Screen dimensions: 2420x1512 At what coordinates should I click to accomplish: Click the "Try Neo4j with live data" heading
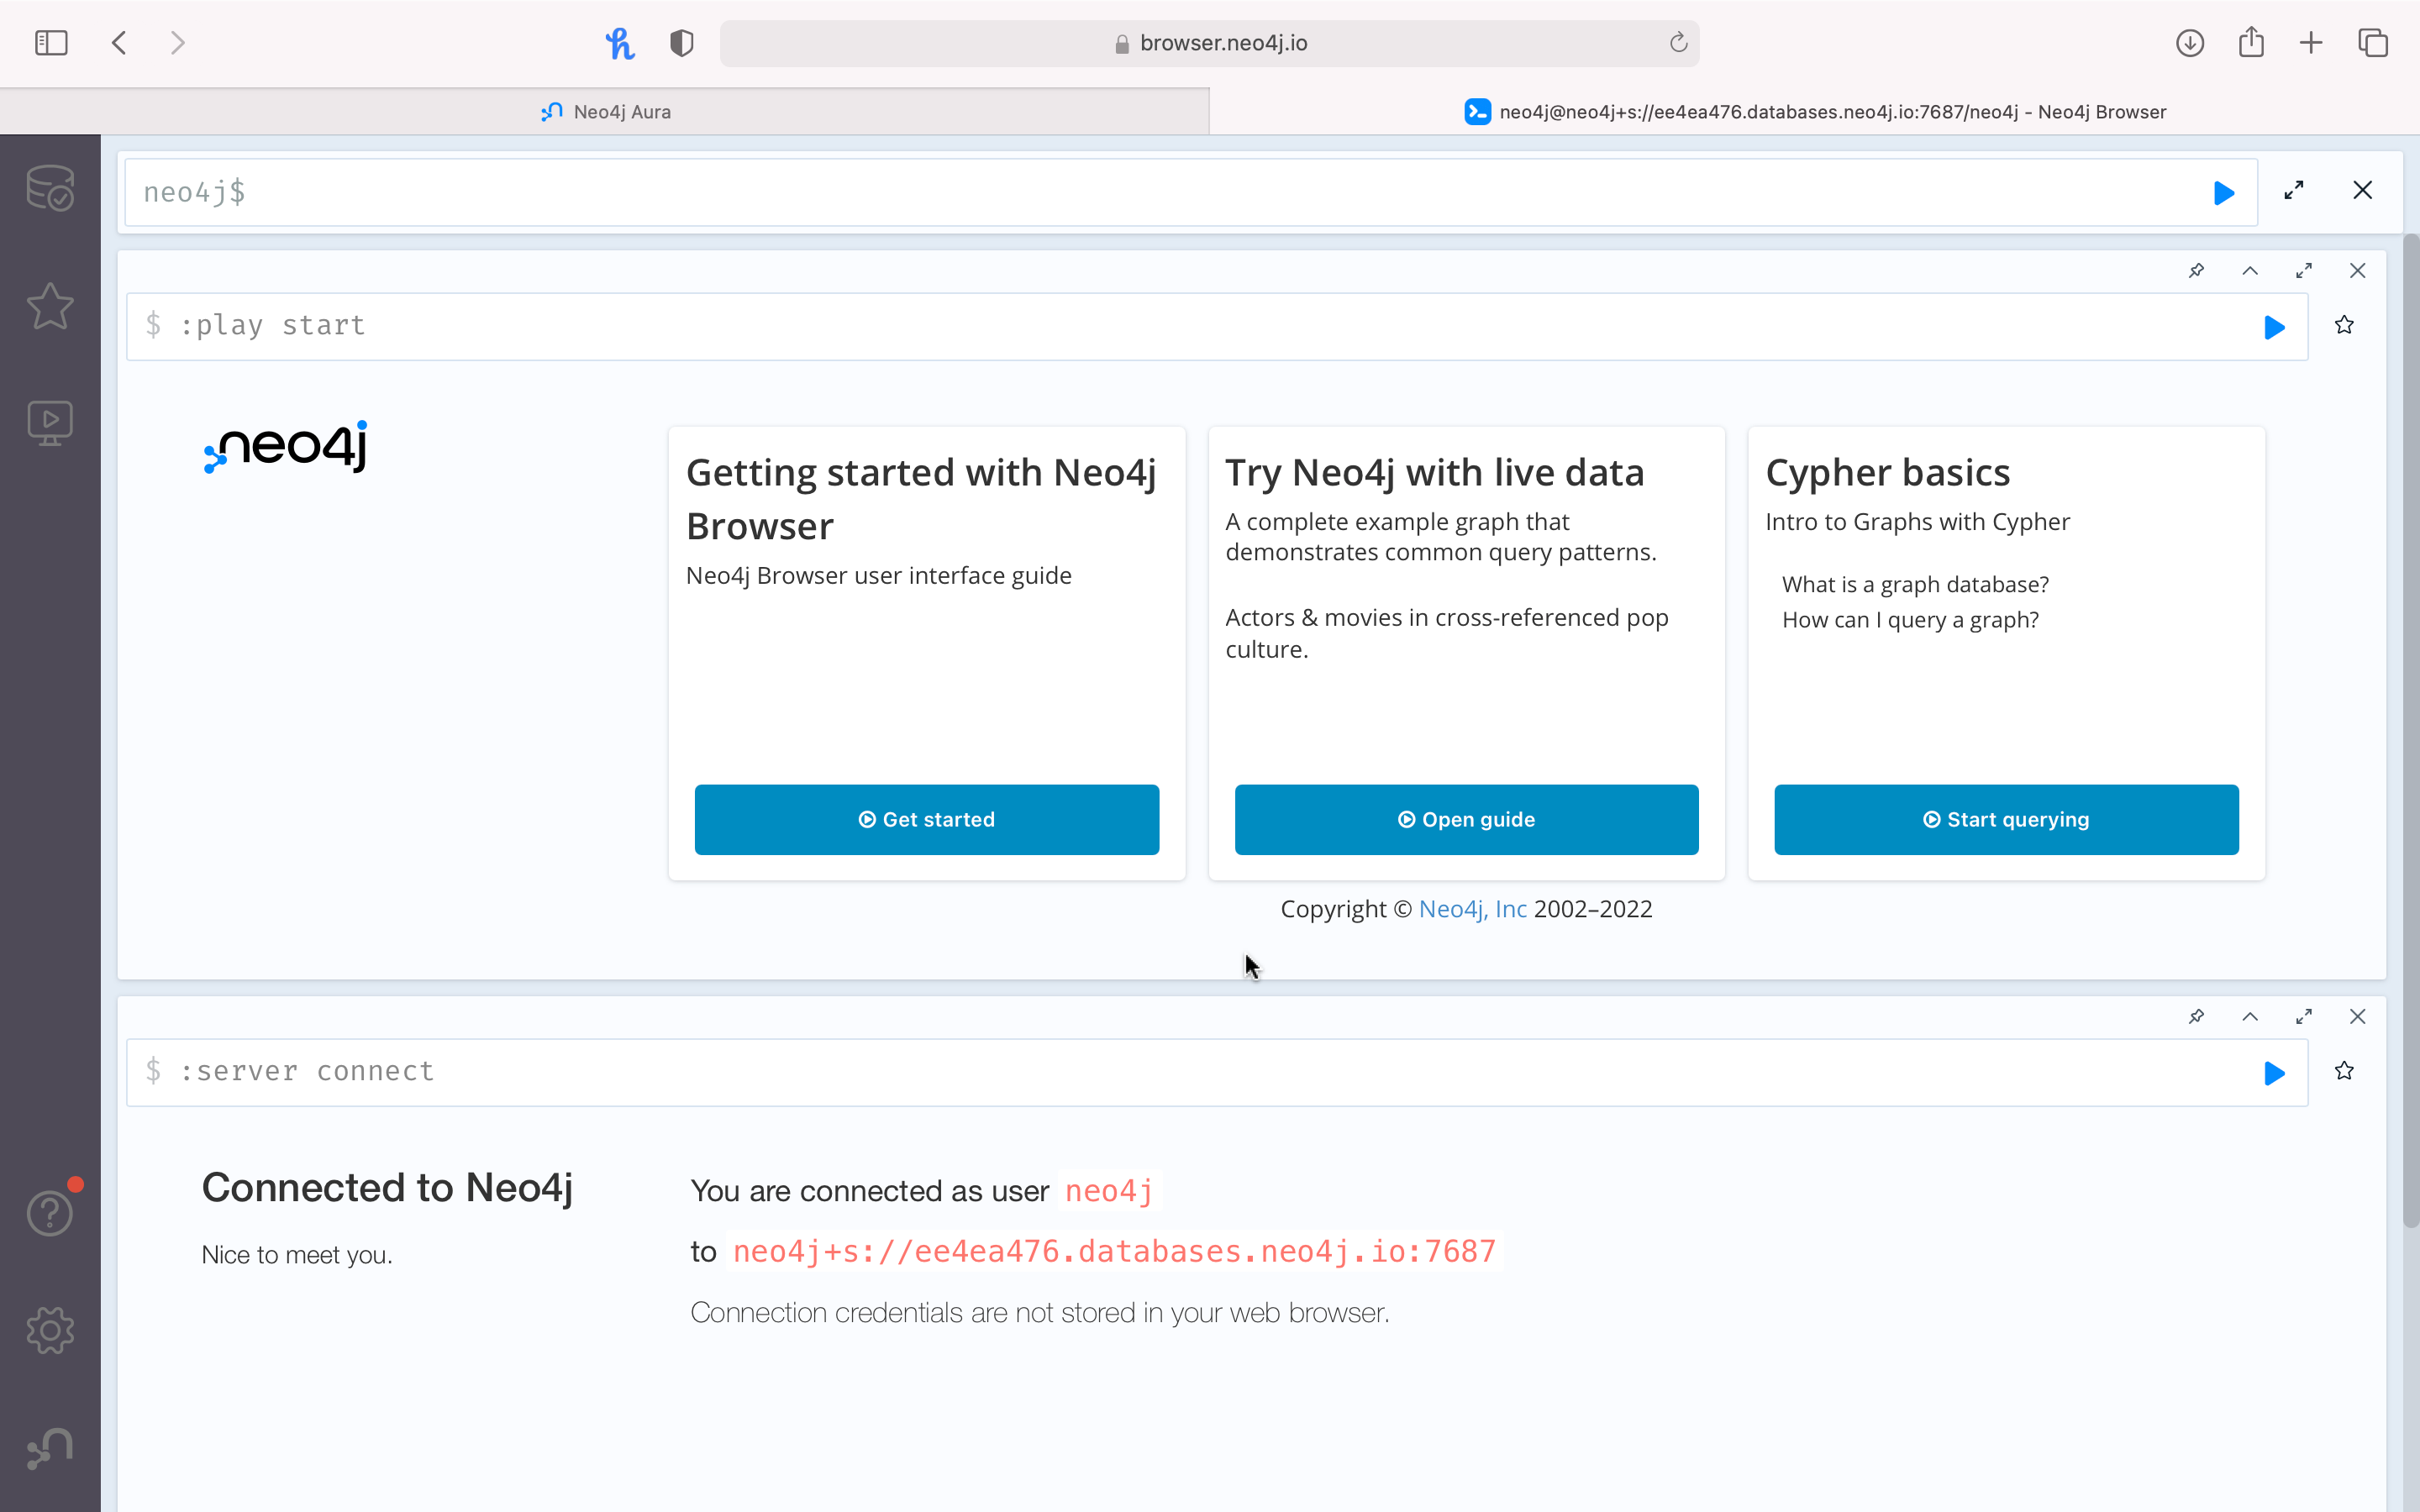coord(1434,472)
